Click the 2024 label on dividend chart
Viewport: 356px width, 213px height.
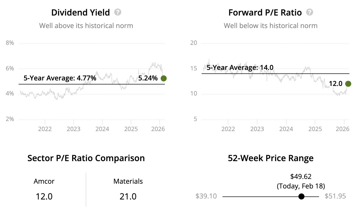tap(102, 129)
